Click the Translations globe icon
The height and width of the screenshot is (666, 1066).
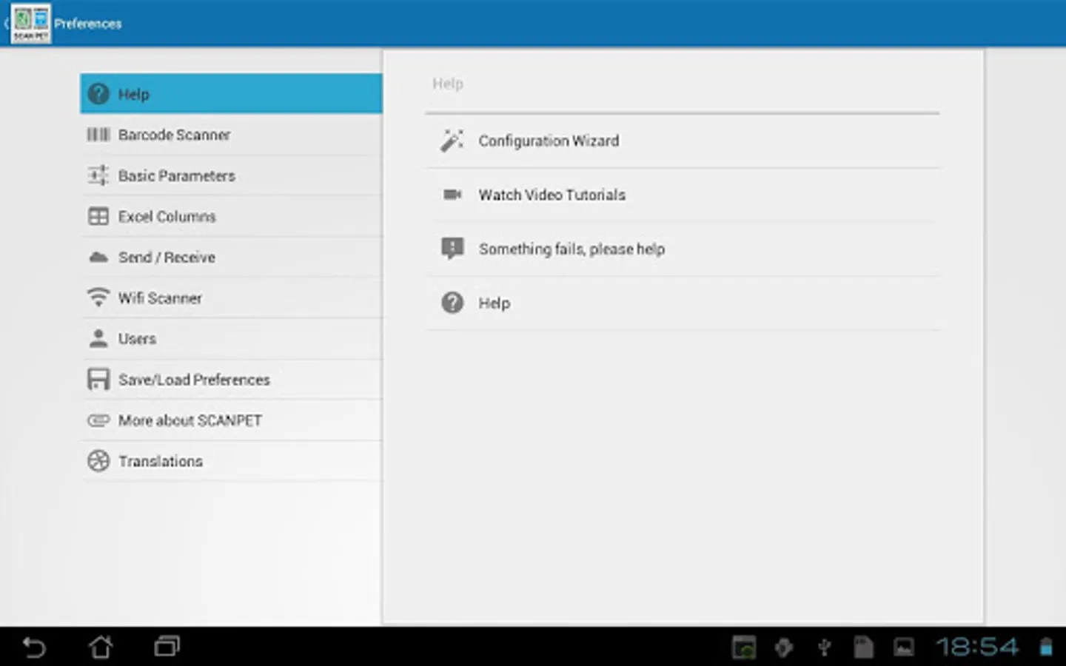tap(98, 461)
